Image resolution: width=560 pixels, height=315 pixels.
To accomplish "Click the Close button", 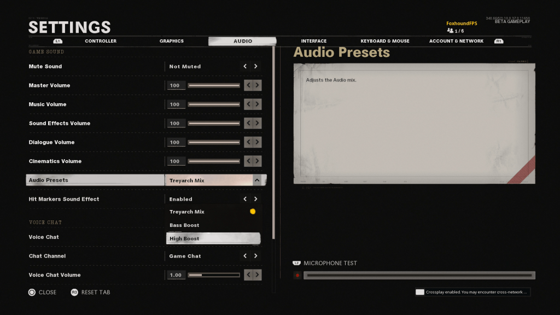I will tap(48, 292).
